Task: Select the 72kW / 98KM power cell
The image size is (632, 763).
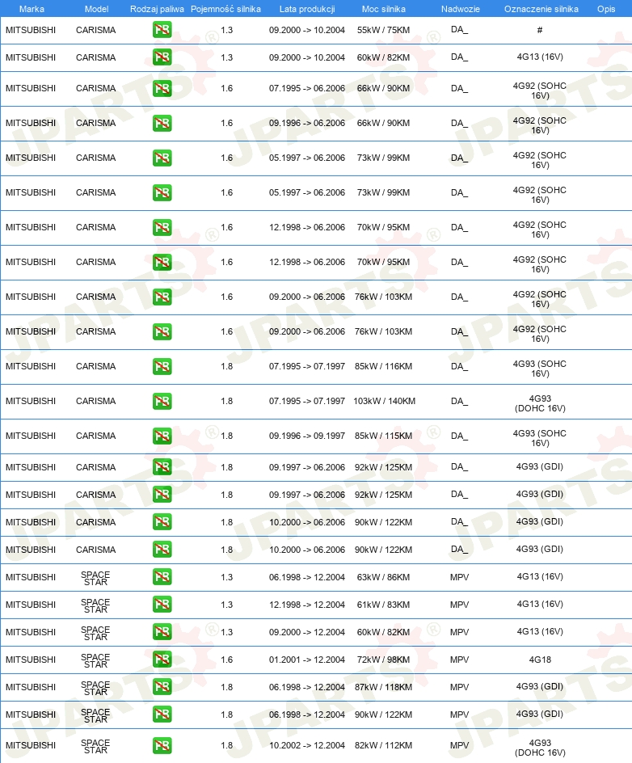Action: 383,660
